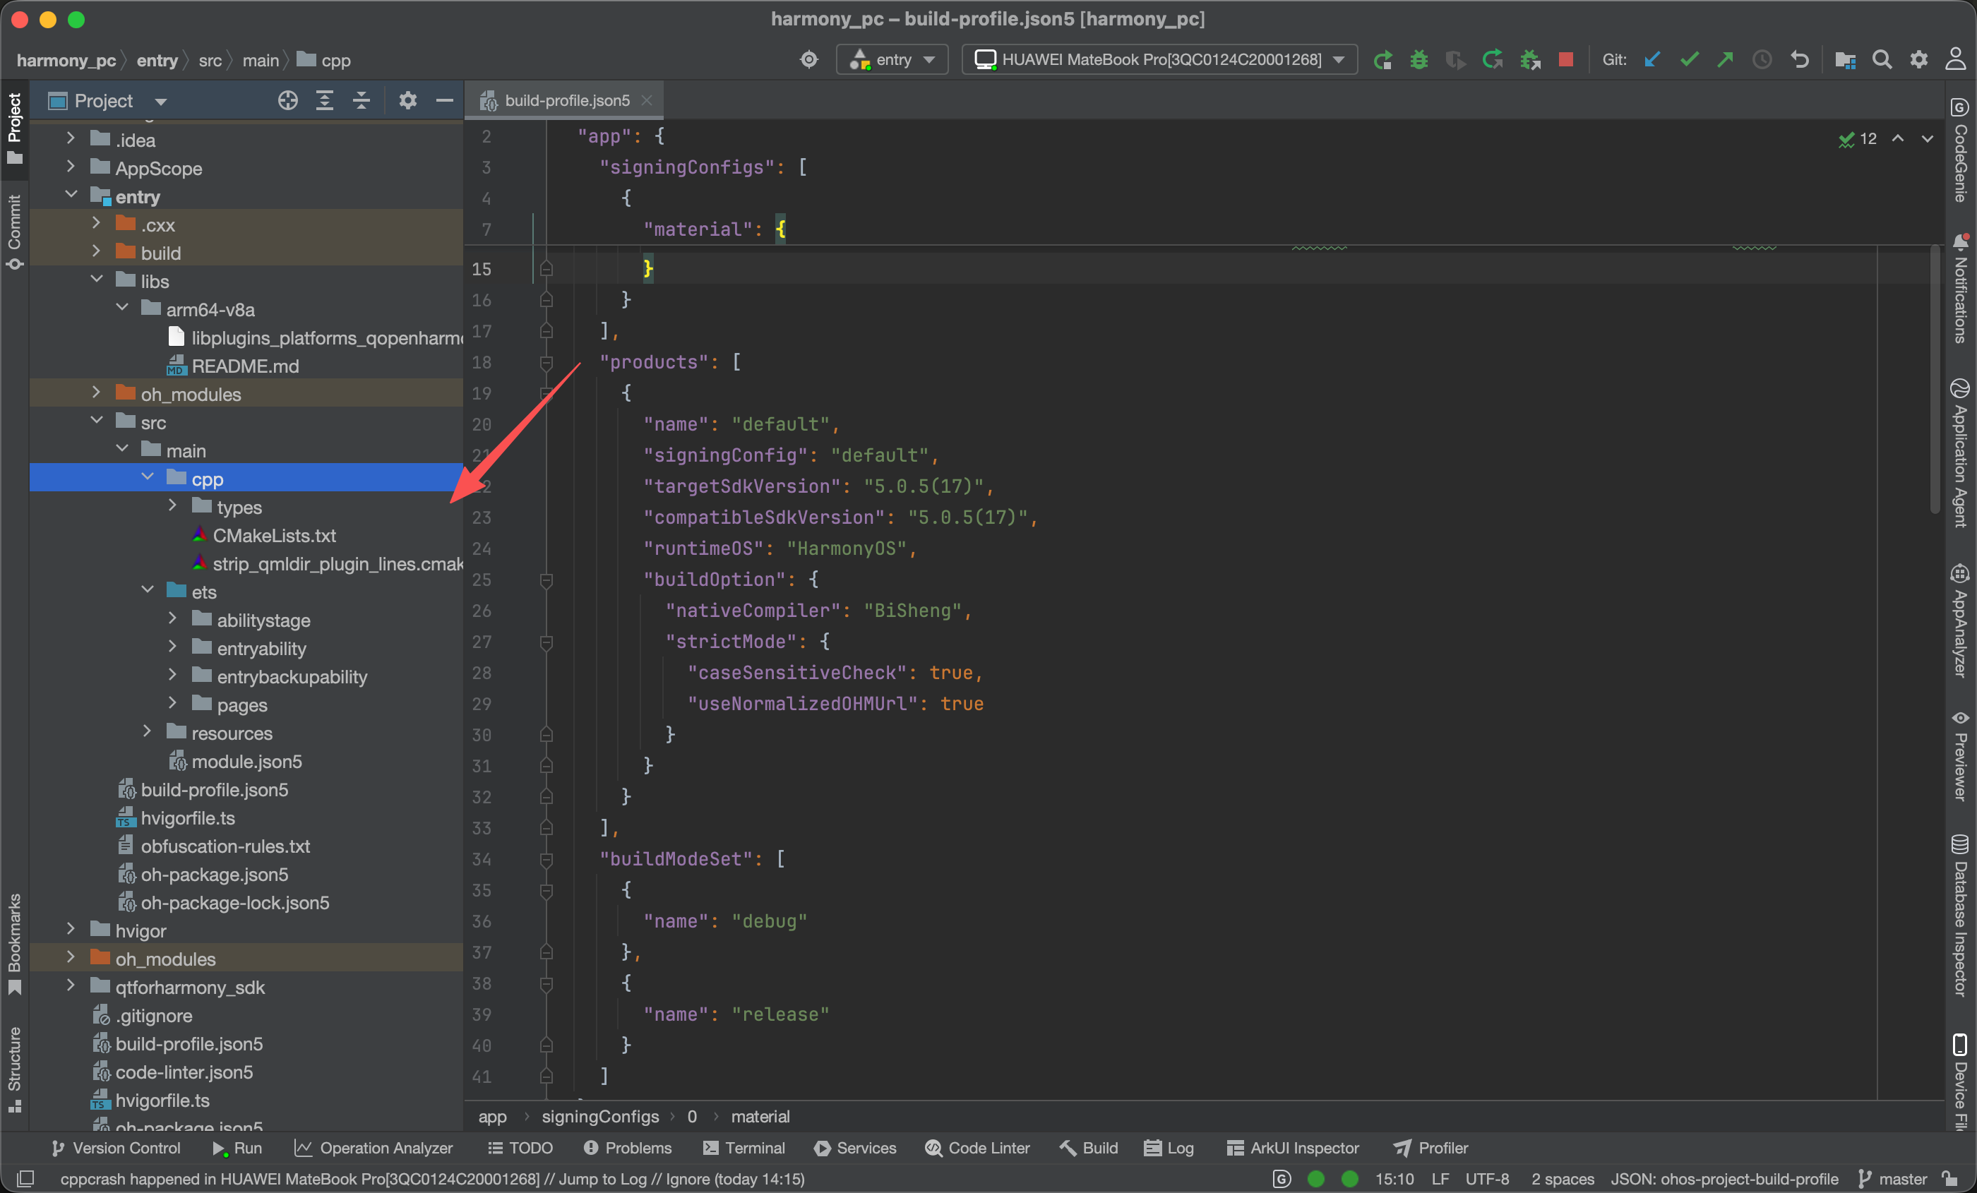Open the HUAWEI MateBook Pro device dropdown
The image size is (1977, 1193).
[1159, 60]
